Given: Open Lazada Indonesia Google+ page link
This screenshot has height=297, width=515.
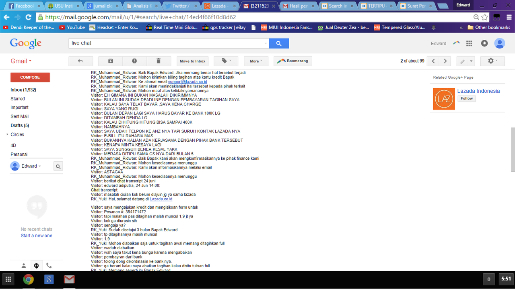Looking at the screenshot, I should coord(478,91).
